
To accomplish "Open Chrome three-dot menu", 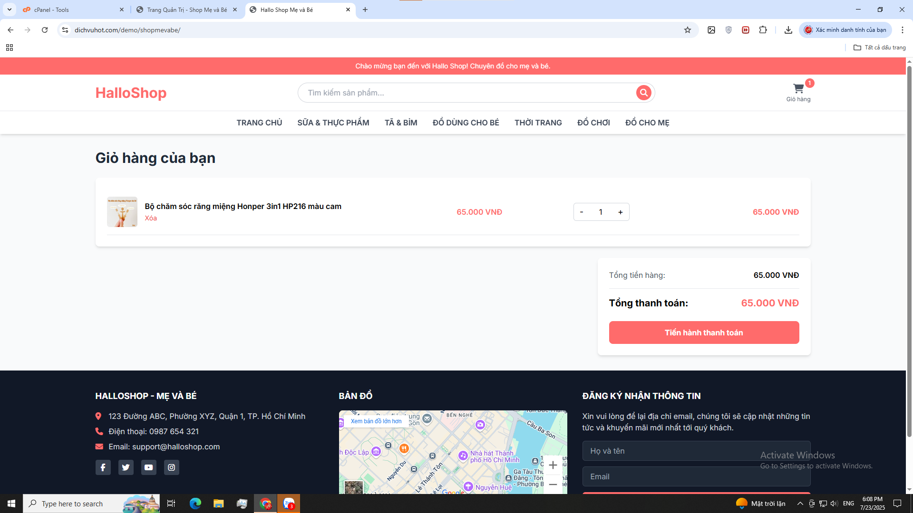I will 902,30.
